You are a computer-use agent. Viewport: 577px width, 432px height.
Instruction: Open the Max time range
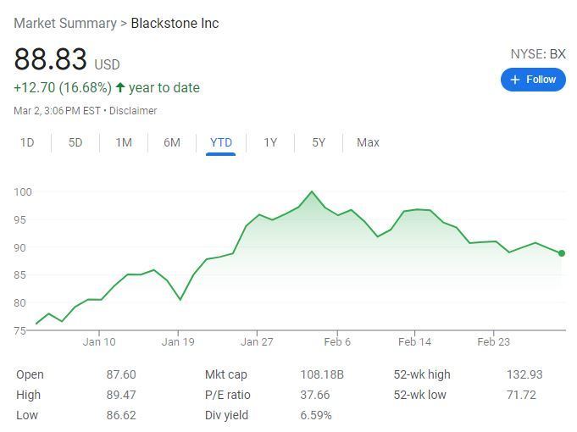(368, 142)
